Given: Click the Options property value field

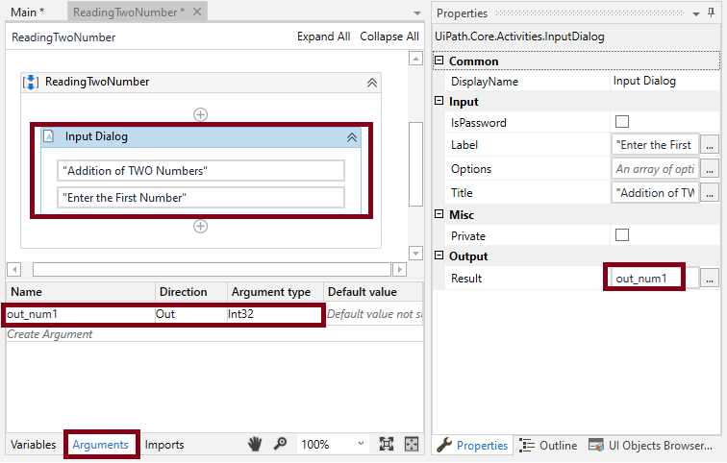Looking at the screenshot, I should coord(655,169).
